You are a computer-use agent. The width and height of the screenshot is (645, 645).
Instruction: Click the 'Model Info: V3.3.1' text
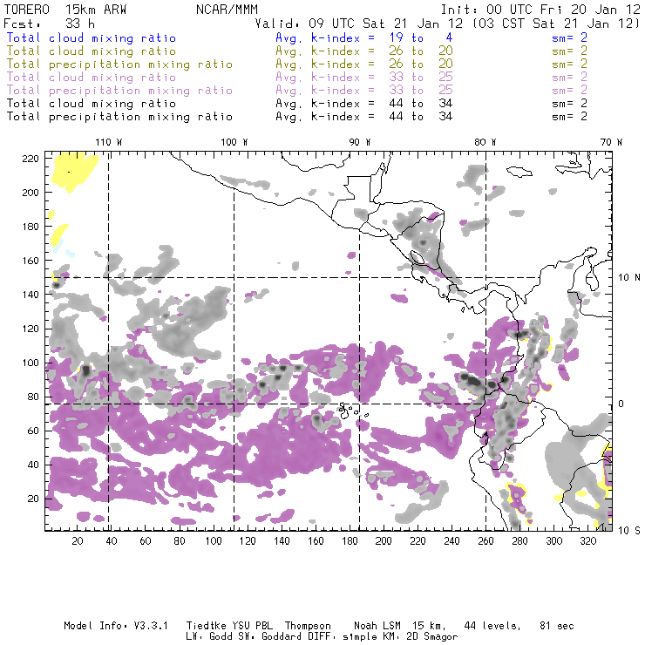116,626
